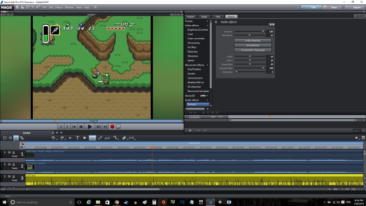Select the yellow audio clip on track 3
Viewport: 366px width, 206px height.
194,180
